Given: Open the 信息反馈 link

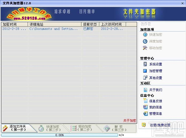Looking at the screenshot, I should pos(156,101).
